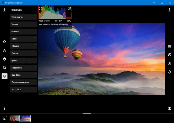Select the text tool icon
This screenshot has height=123, width=174.
point(4,50)
